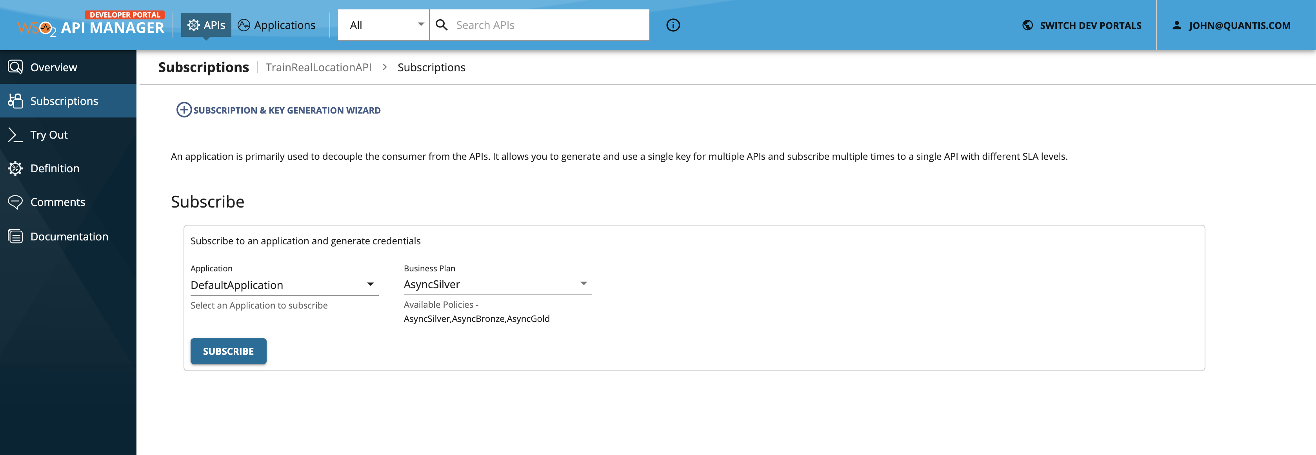Click the SUBSCRIBE button

point(228,351)
